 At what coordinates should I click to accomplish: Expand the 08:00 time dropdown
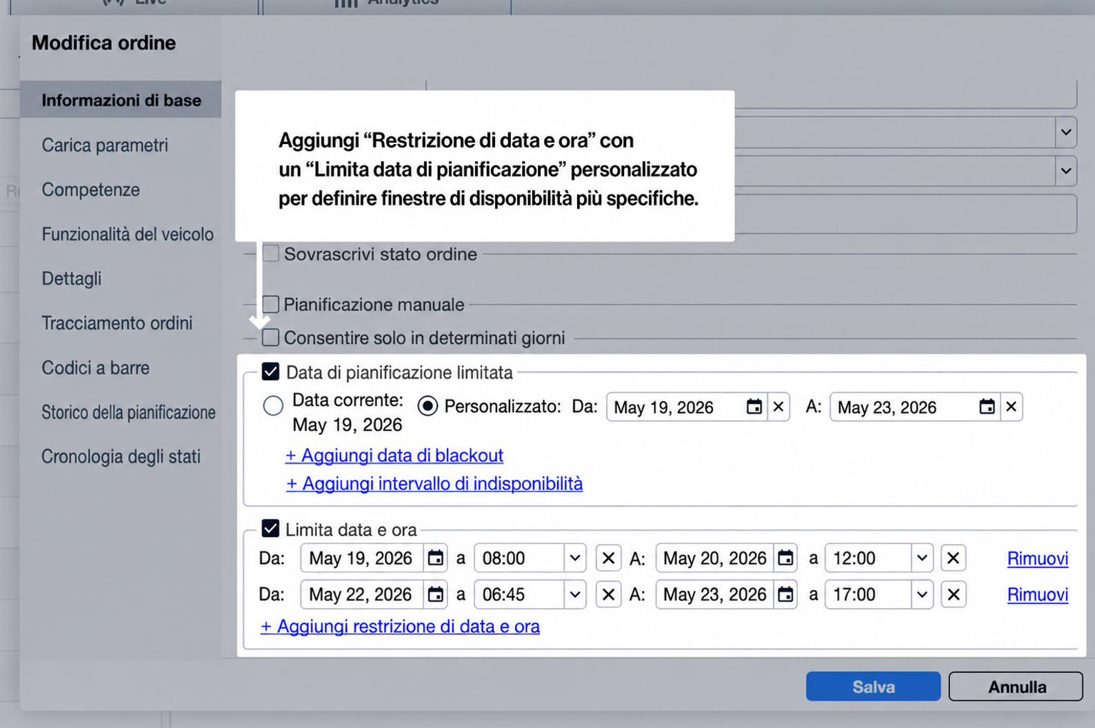[575, 558]
